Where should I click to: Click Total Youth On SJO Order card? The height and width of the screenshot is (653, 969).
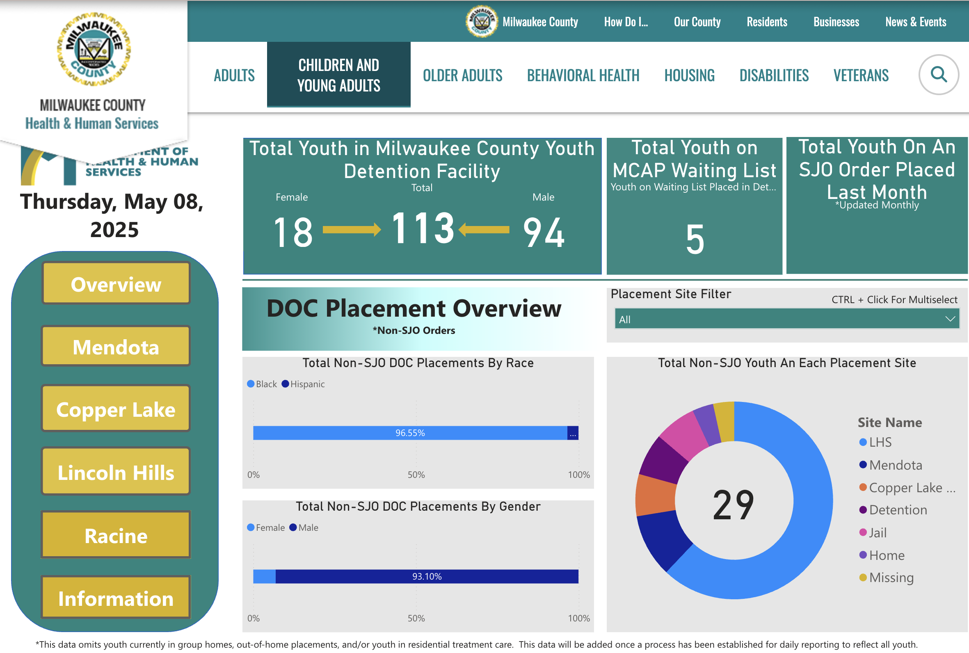click(877, 206)
